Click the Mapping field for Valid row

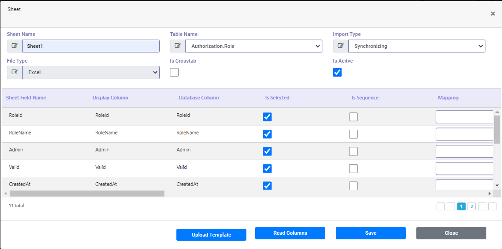click(x=465, y=168)
